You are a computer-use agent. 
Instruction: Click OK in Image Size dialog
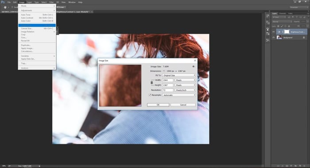[158, 105]
